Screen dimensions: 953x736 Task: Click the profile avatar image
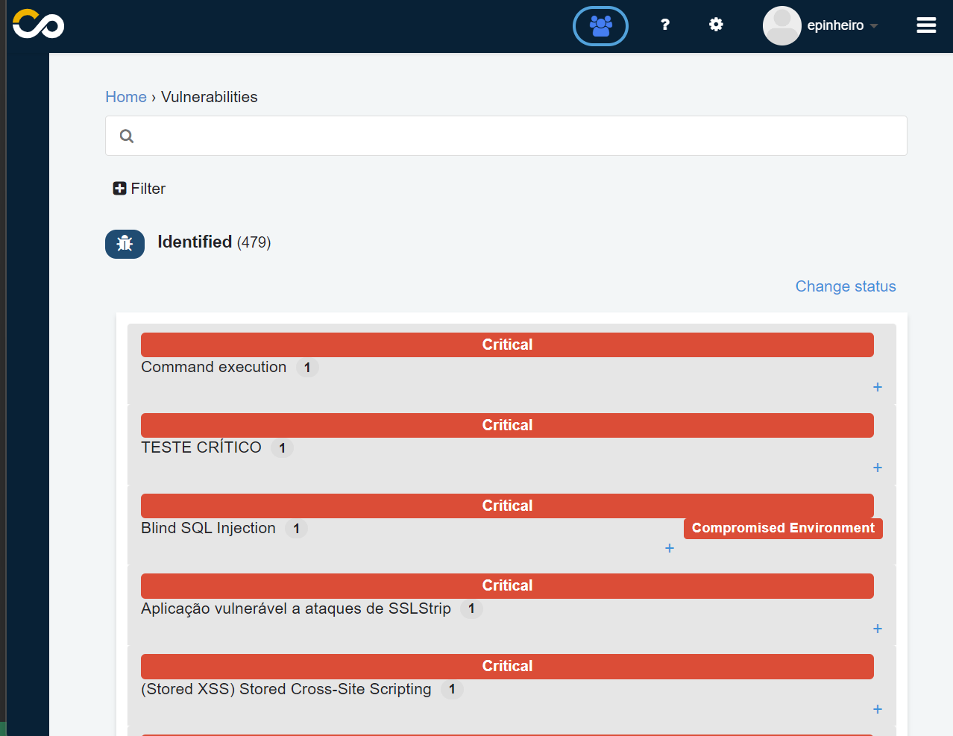click(781, 25)
